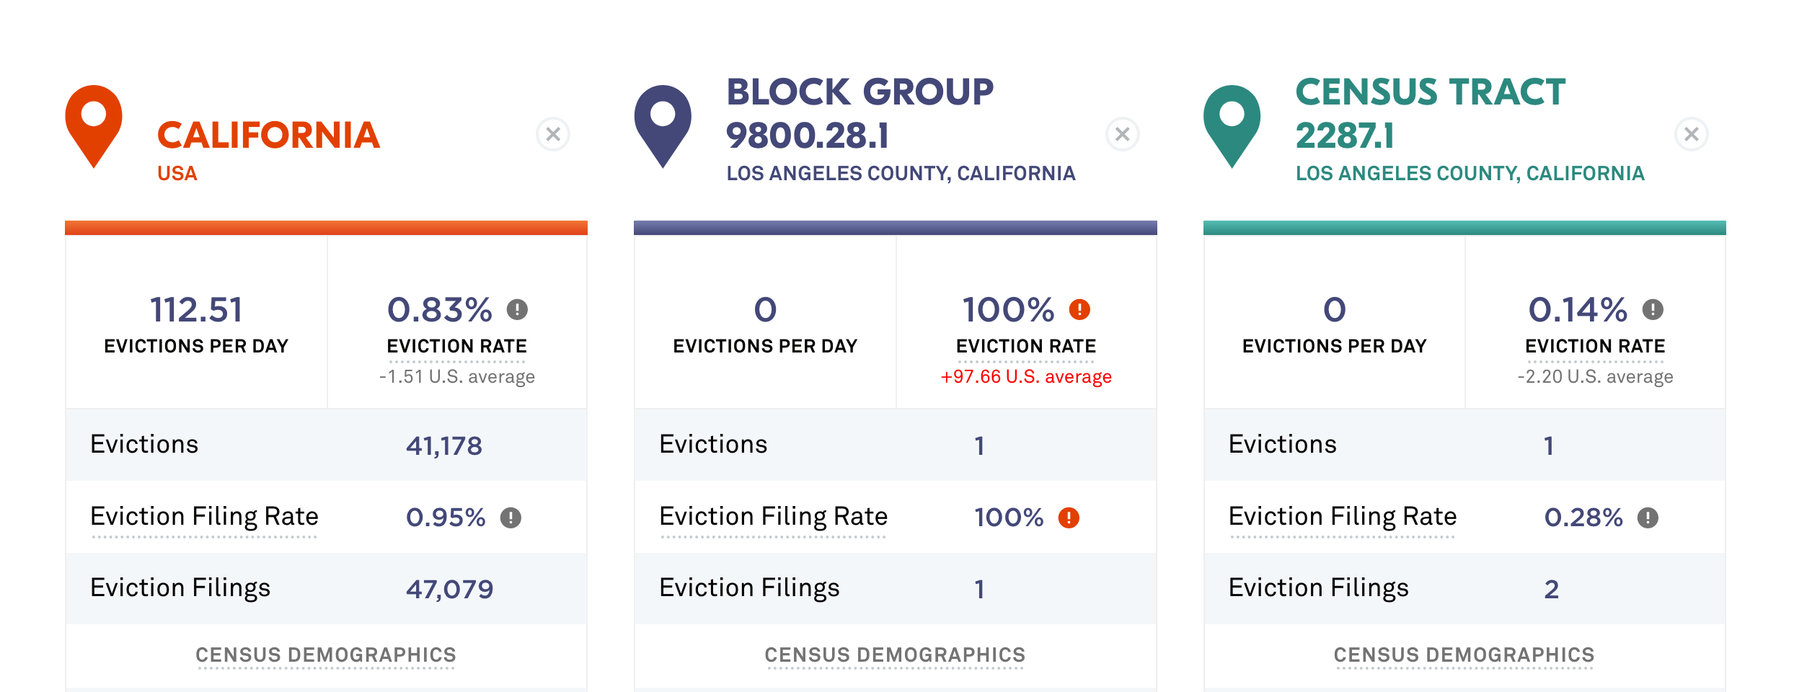The width and height of the screenshot is (1807, 692).
Task: Click the warning icon next to Block Group's 100% filing rate
Action: (1069, 517)
